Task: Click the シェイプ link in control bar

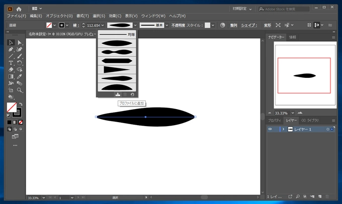Action: 249,25
